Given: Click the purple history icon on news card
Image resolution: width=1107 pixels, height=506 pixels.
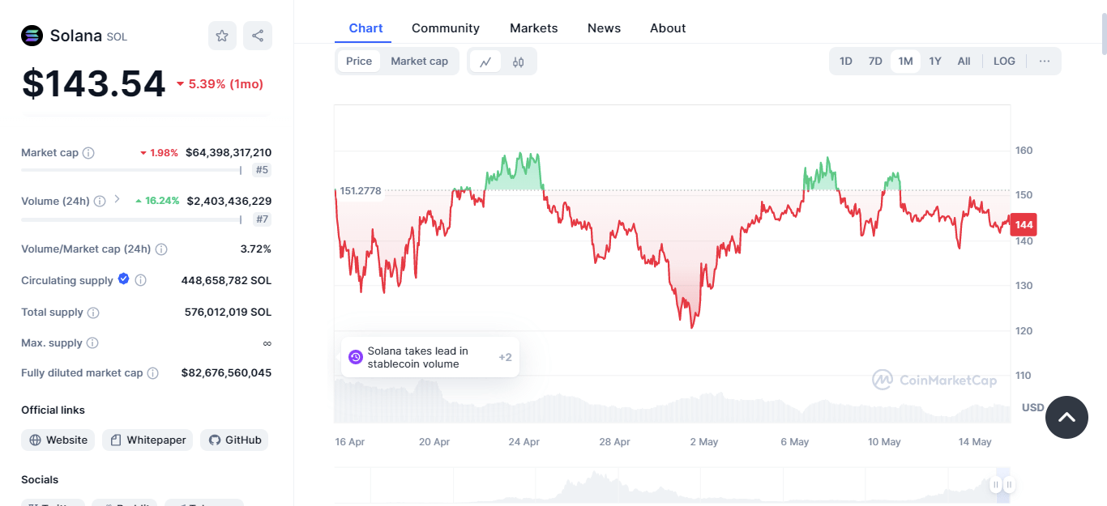Looking at the screenshot, I should point(355,357).
